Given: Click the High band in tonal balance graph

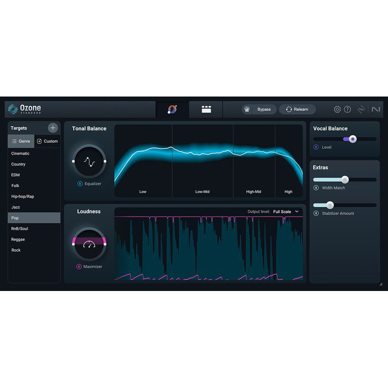Looking at the screenshot, I should (x=289, y=161).
